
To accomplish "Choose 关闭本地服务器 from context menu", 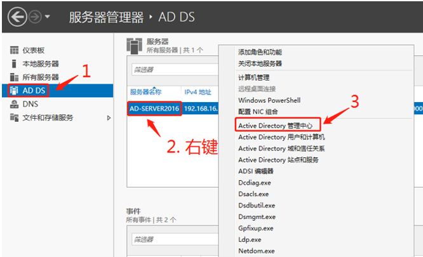I will pos(260,63).
